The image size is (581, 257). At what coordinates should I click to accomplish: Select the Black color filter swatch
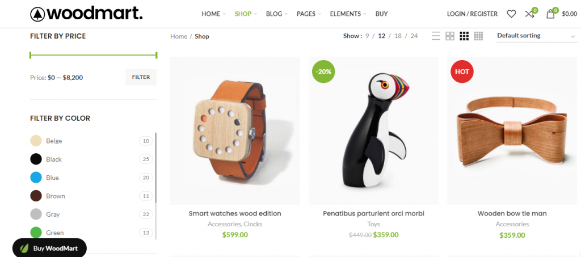pyautogui.click(x=36, y=159)
